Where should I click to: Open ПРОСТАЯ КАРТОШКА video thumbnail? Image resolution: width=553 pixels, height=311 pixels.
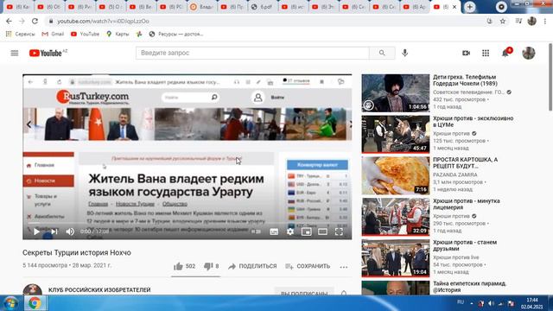tap(396, 175)
